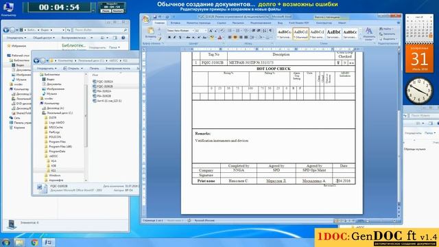This screenshot has width=439, height=247.
Task: Click the text highlight color button
Action: (x=212, y=37)
